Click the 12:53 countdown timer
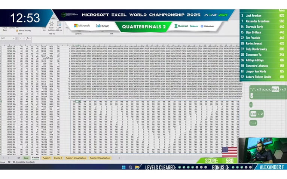 [25, 18]
